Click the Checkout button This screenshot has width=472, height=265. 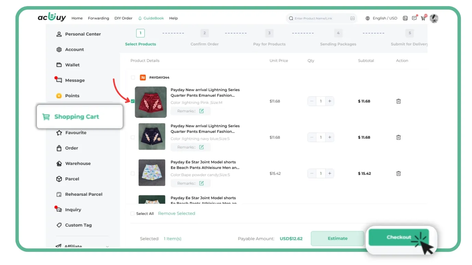[398, 237]
